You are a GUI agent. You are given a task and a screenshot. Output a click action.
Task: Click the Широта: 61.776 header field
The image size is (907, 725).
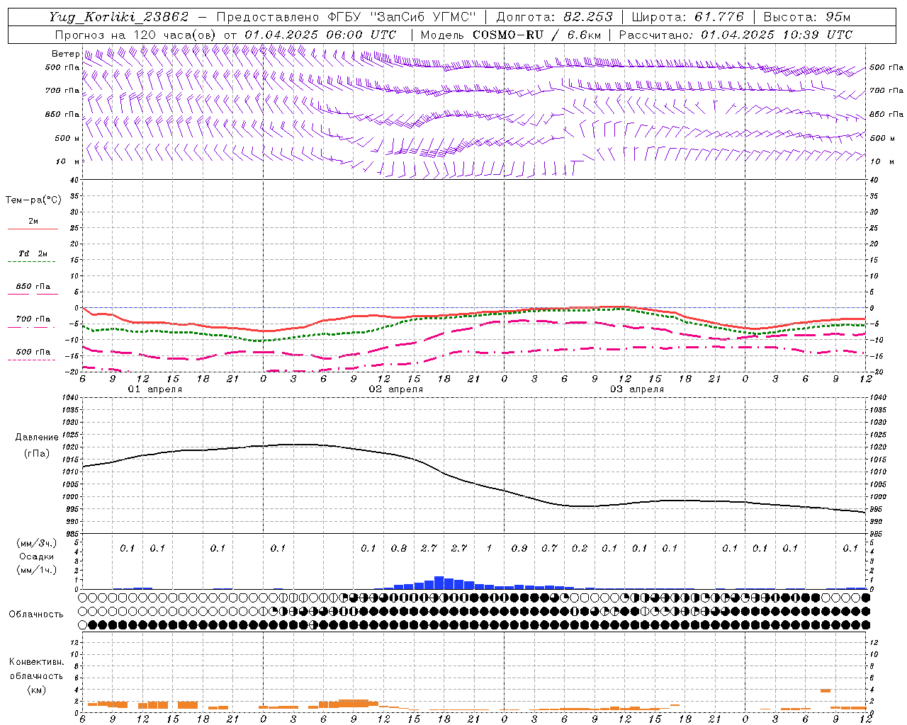point(687,17)
